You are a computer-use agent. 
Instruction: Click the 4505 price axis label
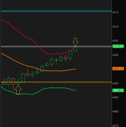(115, 41)
